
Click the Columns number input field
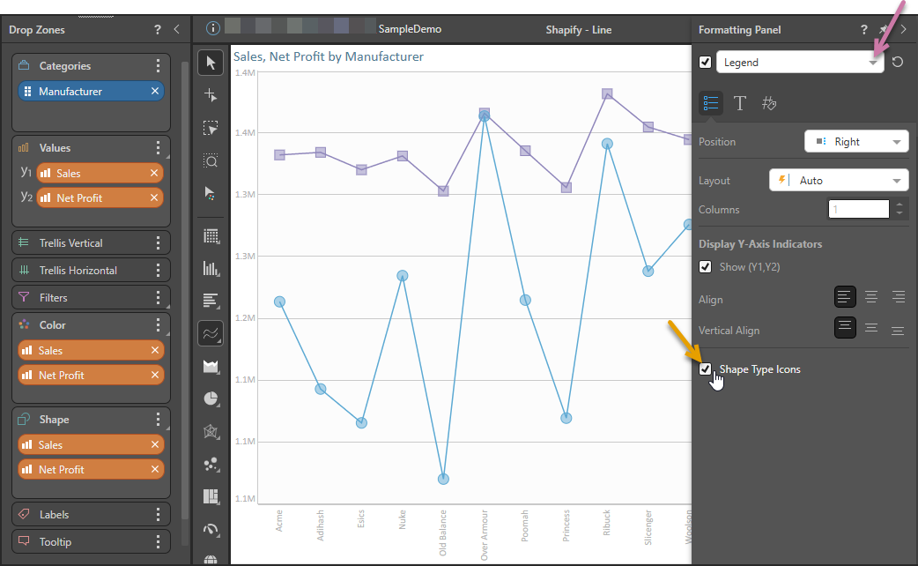click(x=858, y=210)
